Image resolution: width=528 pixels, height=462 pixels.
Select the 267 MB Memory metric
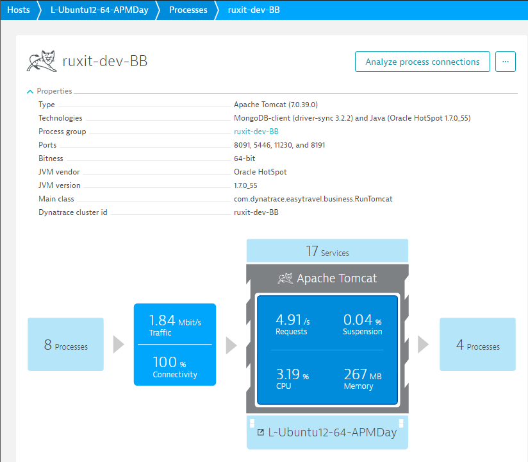363,379
